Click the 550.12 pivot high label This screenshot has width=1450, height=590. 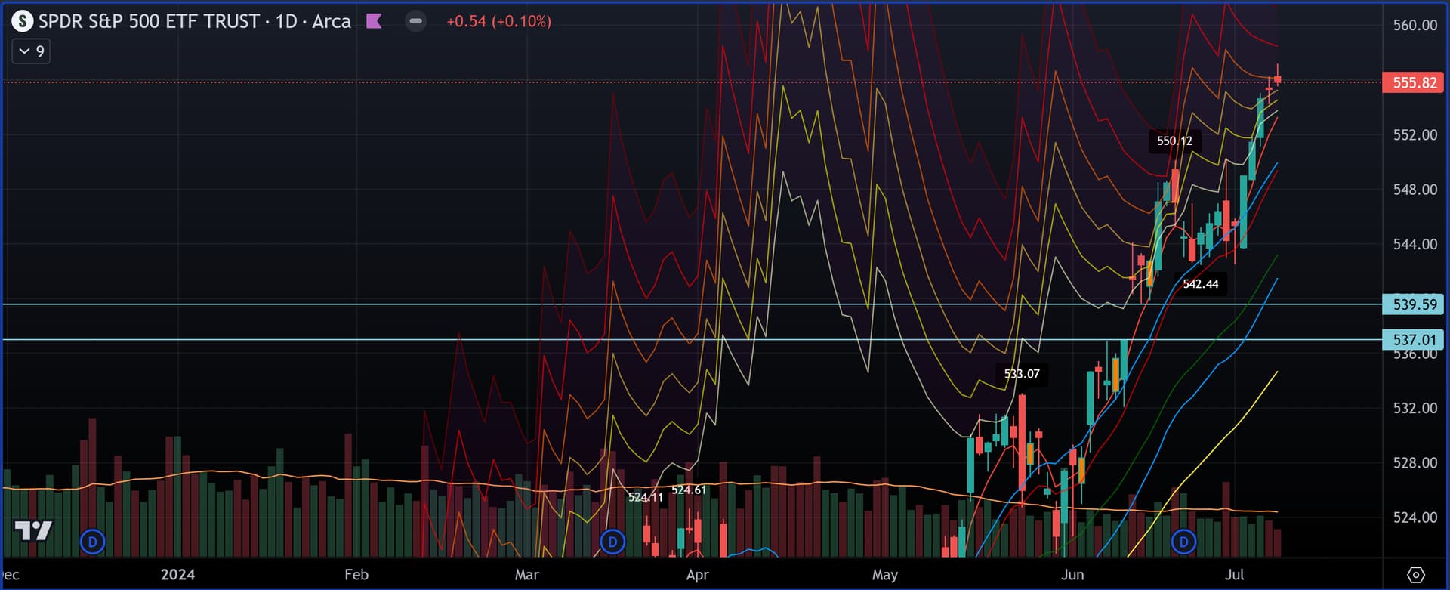pyautogui.click(x=1175, y=141)
